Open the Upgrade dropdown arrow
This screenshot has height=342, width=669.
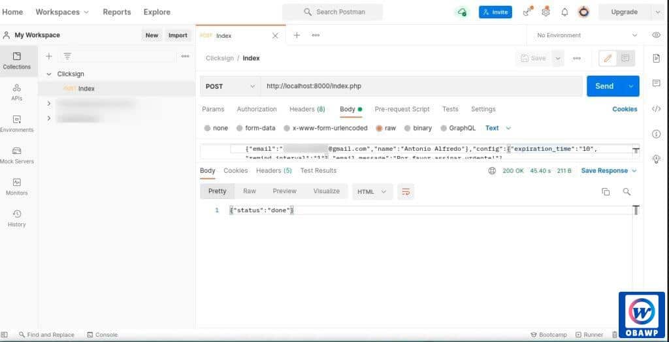click(x=657, y=12)
